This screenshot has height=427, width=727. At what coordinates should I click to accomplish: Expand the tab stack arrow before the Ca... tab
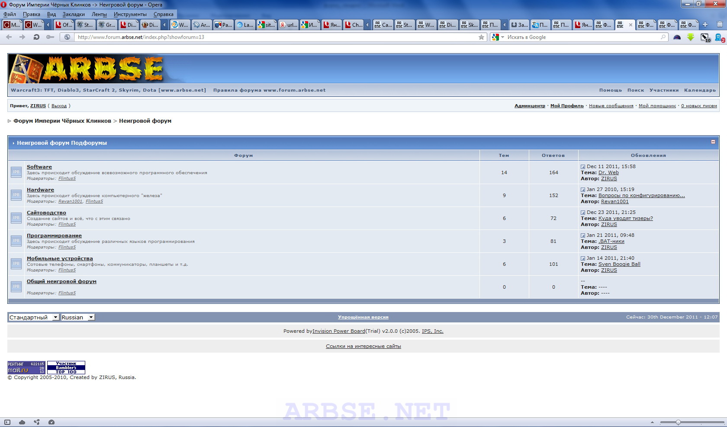[x=368, y=25]
